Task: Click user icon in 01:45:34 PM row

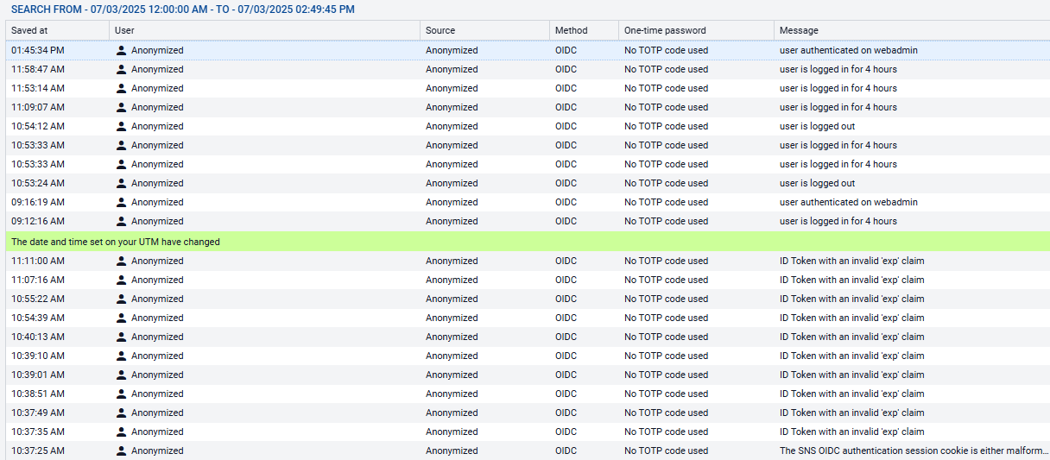Action: coord(122,50)
